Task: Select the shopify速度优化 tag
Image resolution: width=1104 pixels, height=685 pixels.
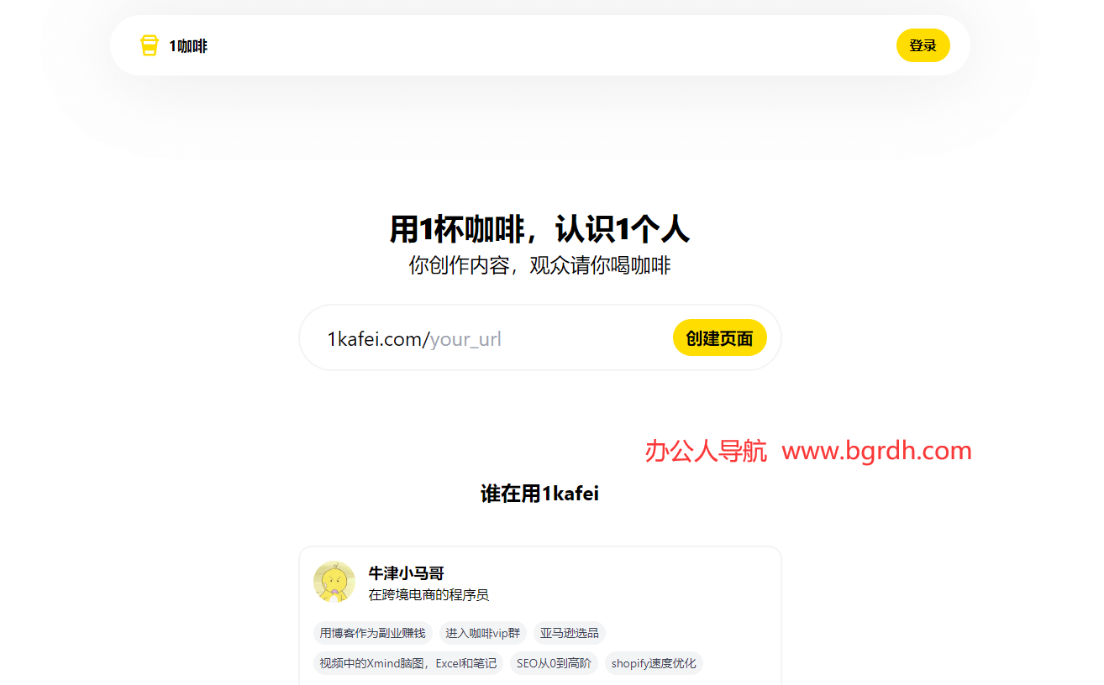Action: pyautogui.click(x=654, y=663)
